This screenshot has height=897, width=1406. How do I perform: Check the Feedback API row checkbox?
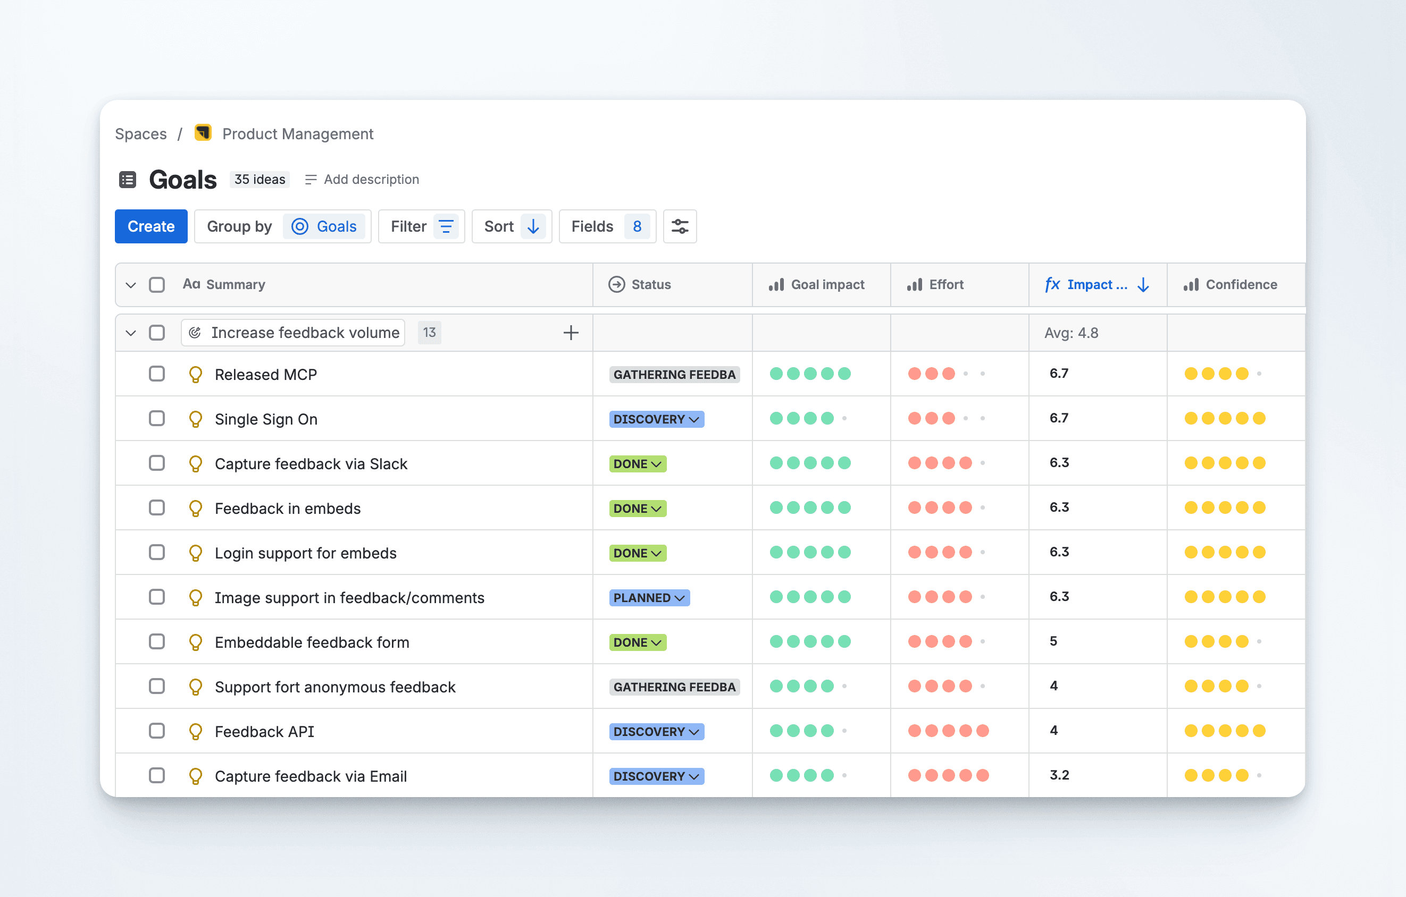156,731
